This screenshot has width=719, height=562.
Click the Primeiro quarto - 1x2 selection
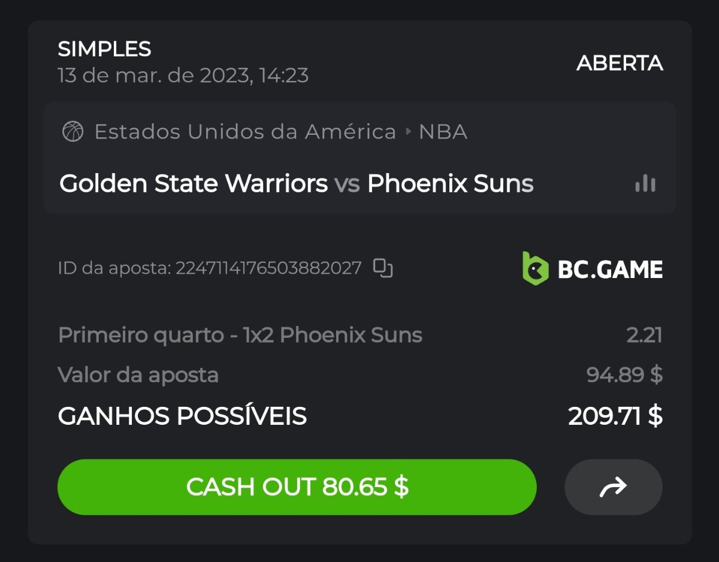[x=240, y=335]
